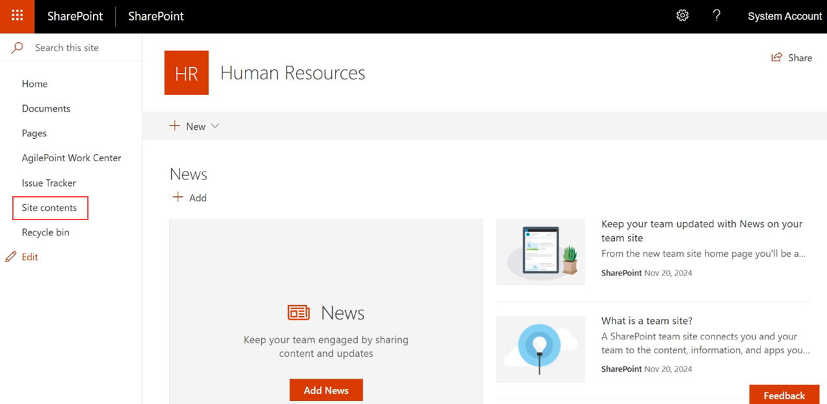This screenshot has height=404, width=827.
Task: Click the Add News button
Action: (326, 390)
